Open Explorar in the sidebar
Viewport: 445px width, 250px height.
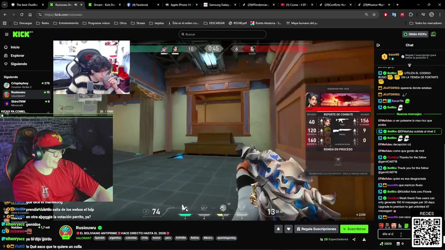pyautogui.click(x=17, y=56)
